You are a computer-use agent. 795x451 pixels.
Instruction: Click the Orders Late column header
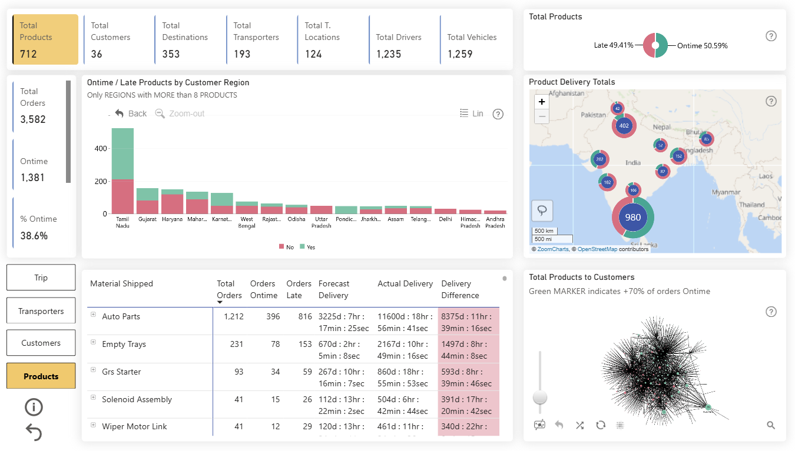coord(299,289)
